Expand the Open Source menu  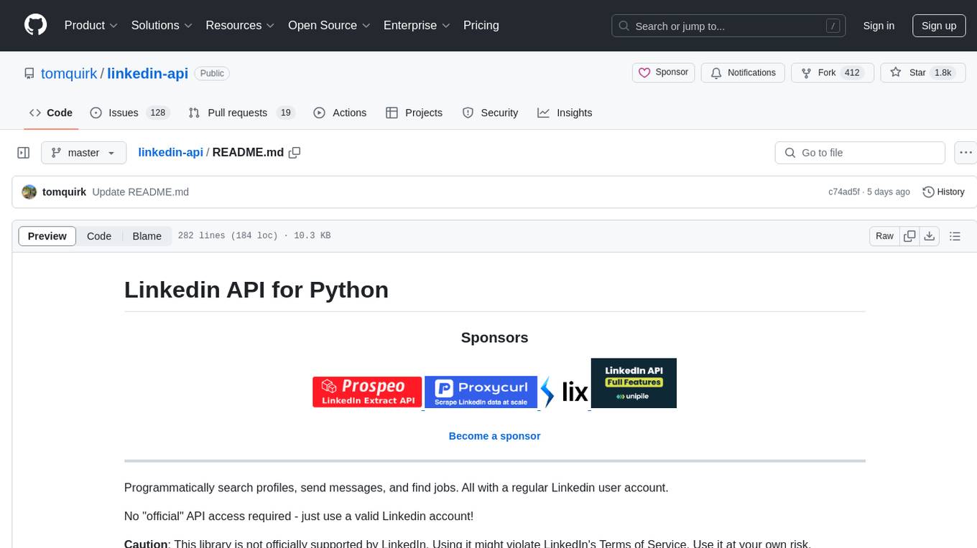point(329,25)
